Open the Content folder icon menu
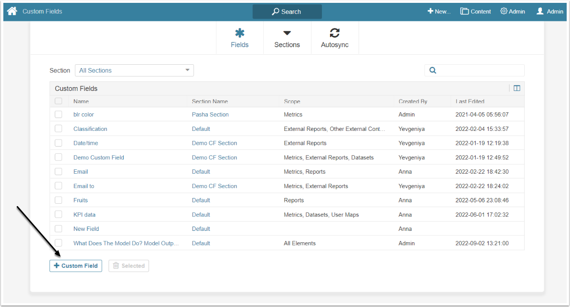The width and height of the screenshot is (570, 307). coord(464,11)
